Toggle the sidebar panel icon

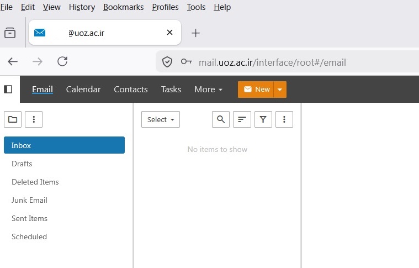[8, 89]
